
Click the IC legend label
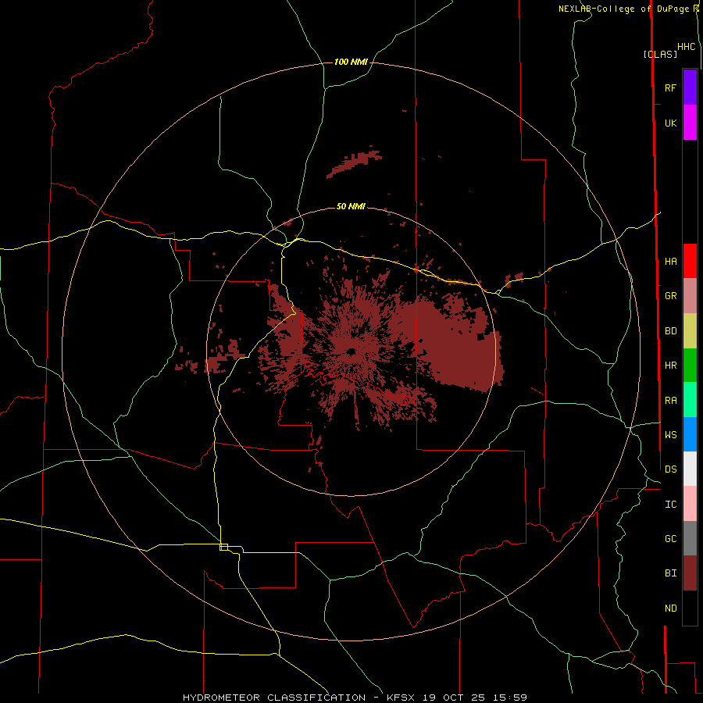(x=671, y=505)
